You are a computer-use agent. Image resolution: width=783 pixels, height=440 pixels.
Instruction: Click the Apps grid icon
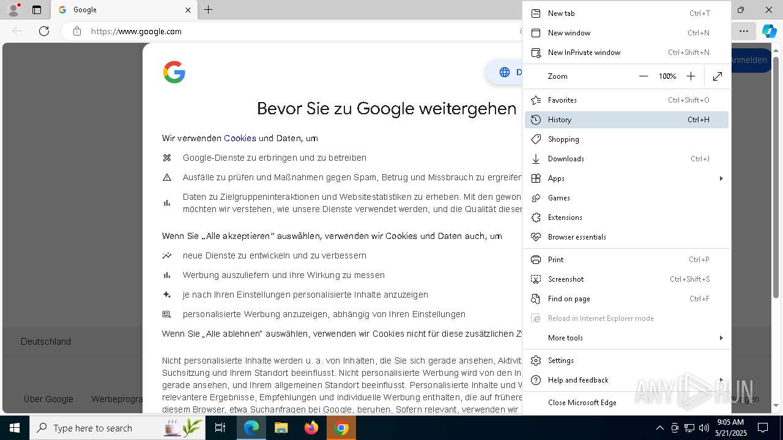[536, 178]
